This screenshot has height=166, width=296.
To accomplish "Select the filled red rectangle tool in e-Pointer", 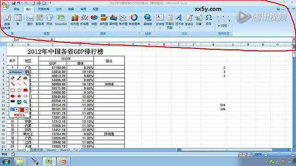I will (25, 90).
